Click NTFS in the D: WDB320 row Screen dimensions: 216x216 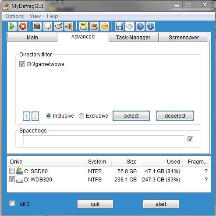[95, 180]
